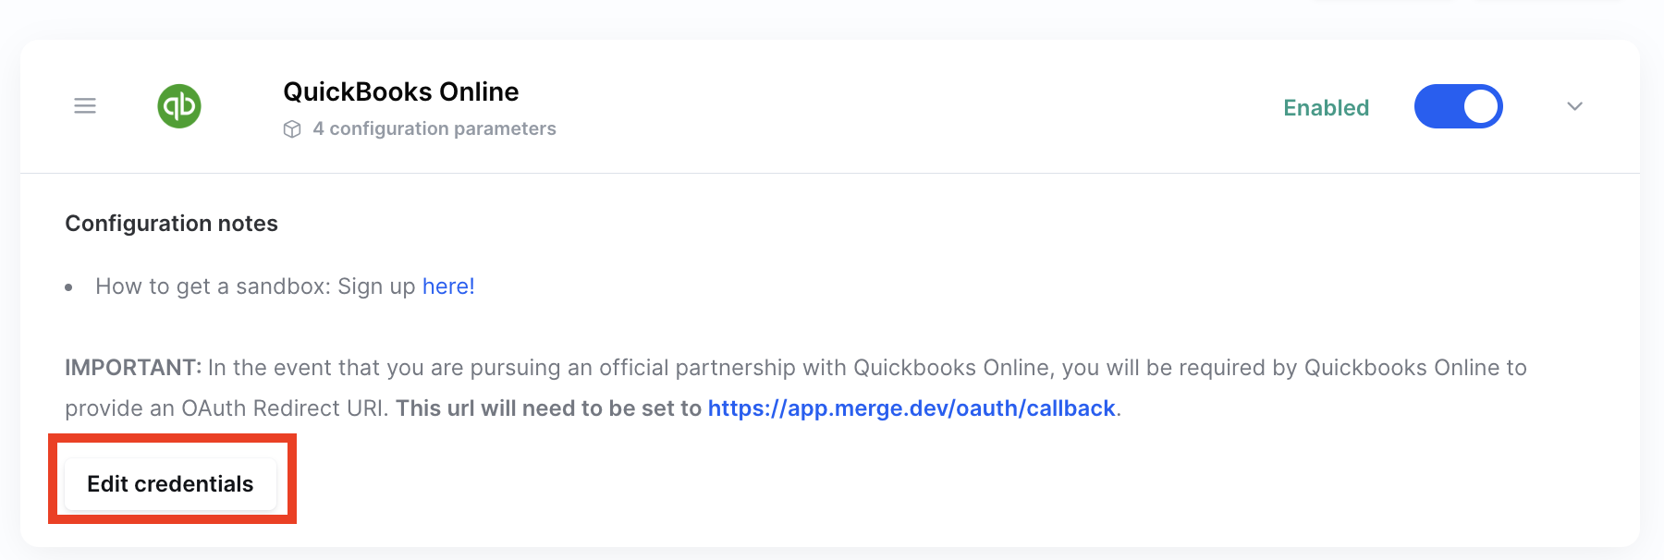Click the cube icon beside configuration parameters

point(292,129)
